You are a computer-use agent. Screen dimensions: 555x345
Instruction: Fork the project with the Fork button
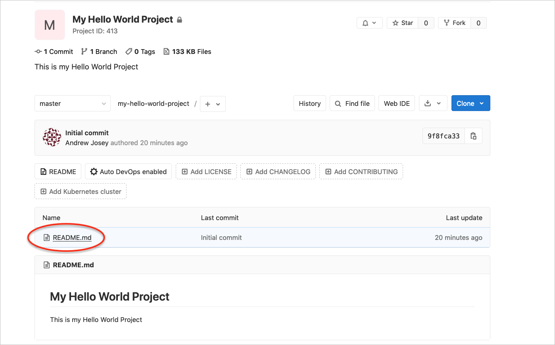pyautogui.click(x=455, y=23)
